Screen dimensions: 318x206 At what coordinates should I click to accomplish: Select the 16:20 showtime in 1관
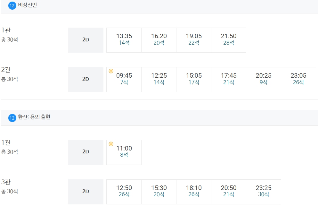tap(159, 40)
